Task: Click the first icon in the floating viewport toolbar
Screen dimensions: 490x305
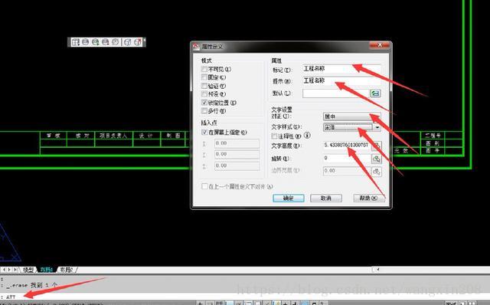Action: tap(75, 42)
